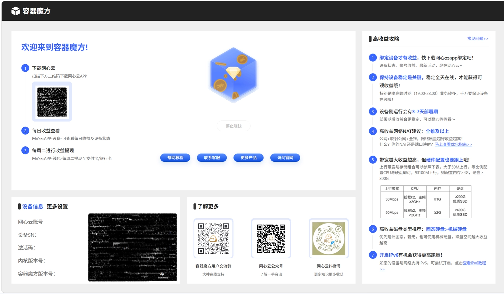The width and height of the screenshot is (504, 294).
Task: Click the 全锥及以上 NAT recommendation
Action: pyautogui.click(x=437, y=131)
